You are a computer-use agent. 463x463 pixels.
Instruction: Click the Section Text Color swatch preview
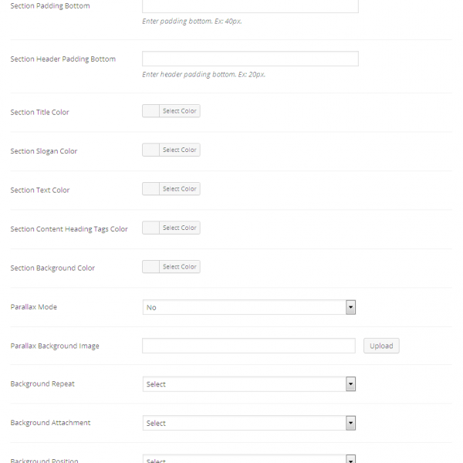151,189
